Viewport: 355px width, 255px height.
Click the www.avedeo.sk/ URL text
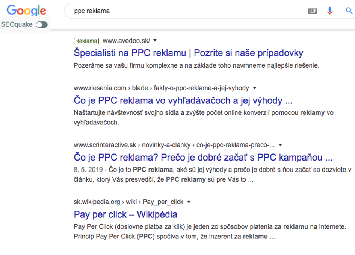coord(126,41)
